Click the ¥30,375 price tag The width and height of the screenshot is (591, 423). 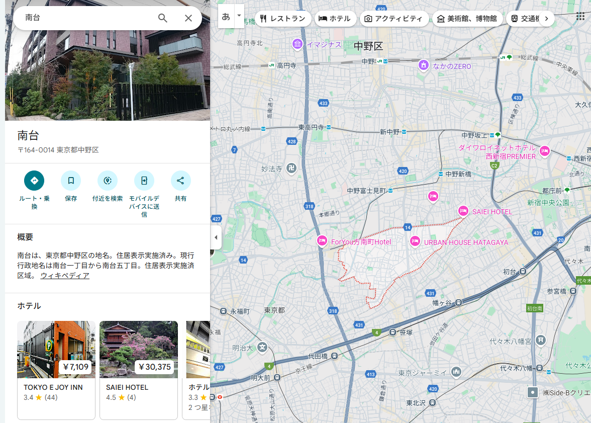pos(155,367)
